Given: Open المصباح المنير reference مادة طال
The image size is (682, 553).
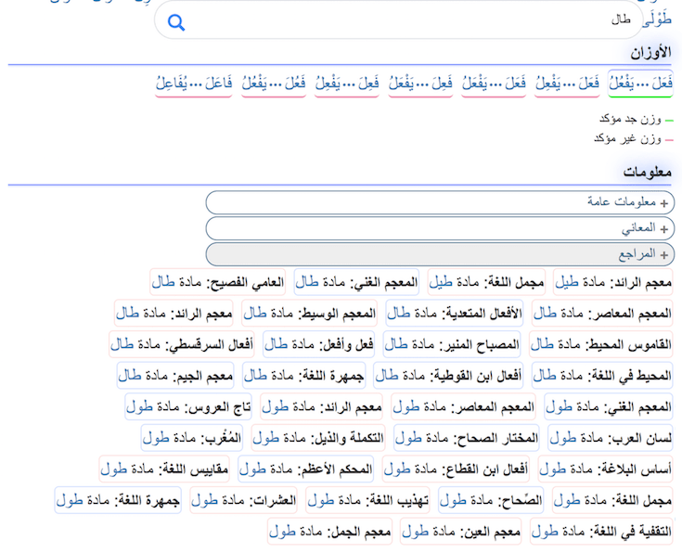Looking at the screenshot, I should pos(452,344).
